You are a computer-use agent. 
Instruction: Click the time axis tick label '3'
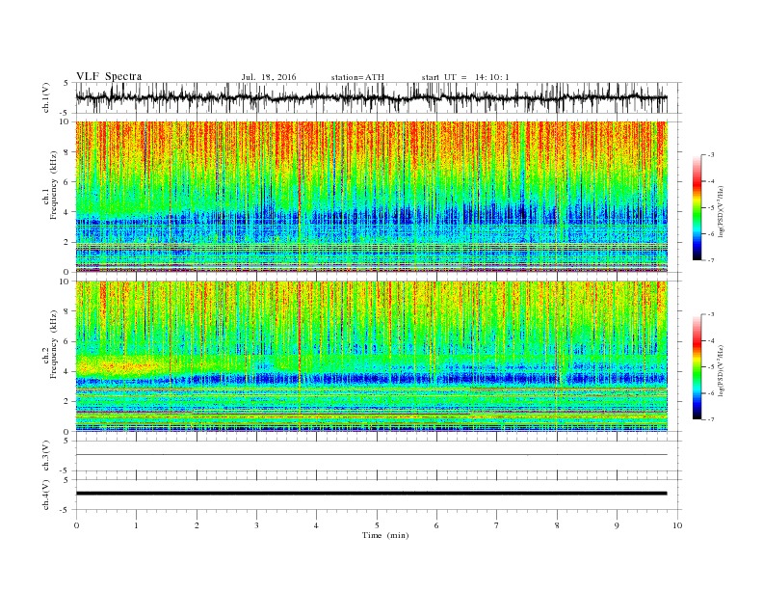(256, 525)
